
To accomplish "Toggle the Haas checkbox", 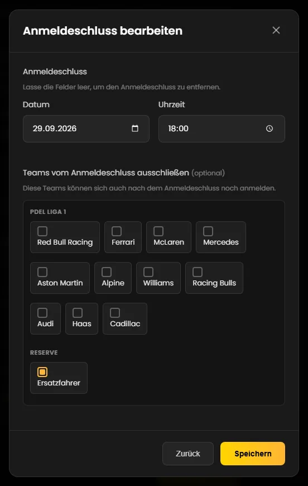I will [78, 313].
